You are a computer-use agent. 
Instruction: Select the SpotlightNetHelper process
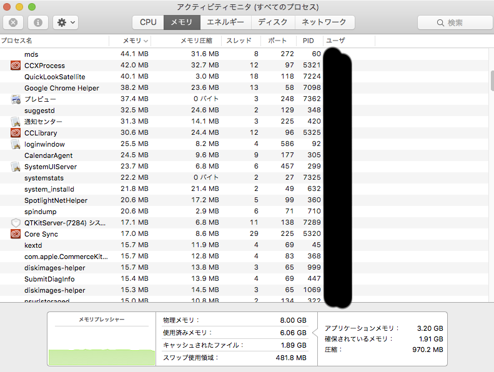tap(244, 200)
